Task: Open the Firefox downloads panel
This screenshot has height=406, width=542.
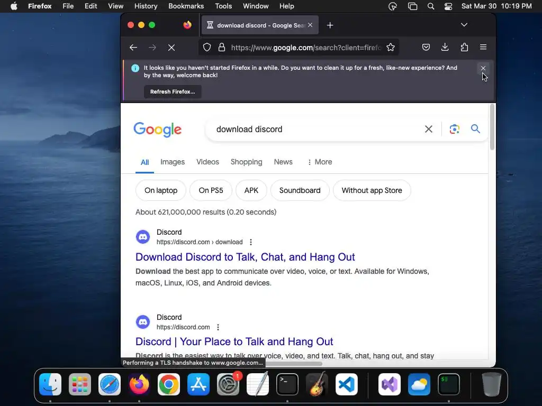Action: 445,47
